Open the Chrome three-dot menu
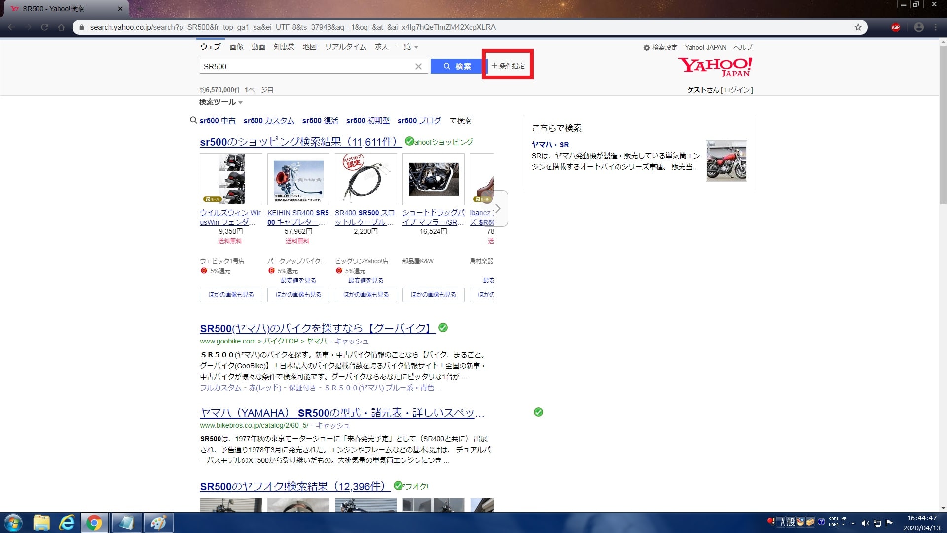 [x=936, y=27]
